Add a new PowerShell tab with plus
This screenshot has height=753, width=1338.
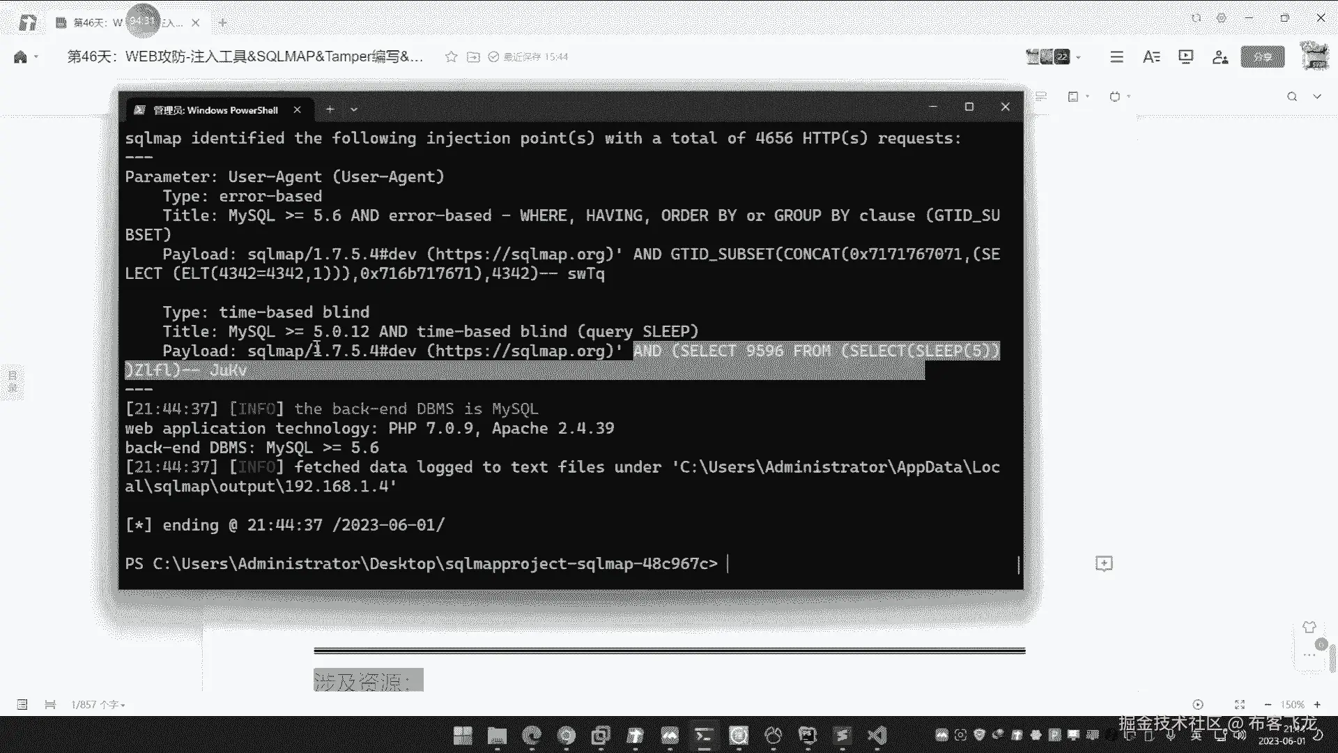pos(330,109)
